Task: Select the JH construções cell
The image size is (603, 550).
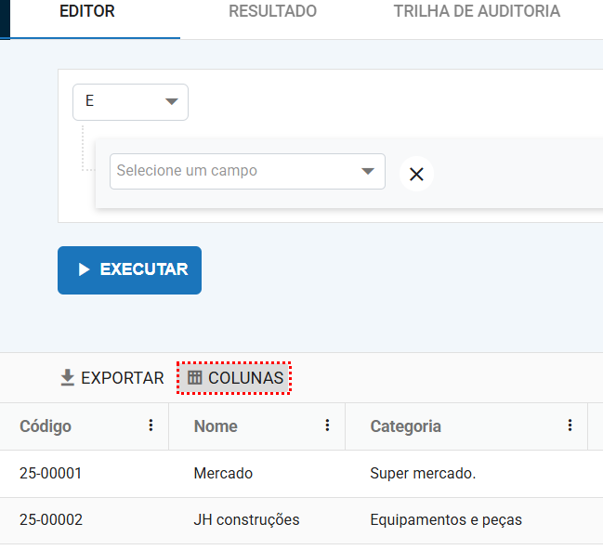Action: click(246, 520)
